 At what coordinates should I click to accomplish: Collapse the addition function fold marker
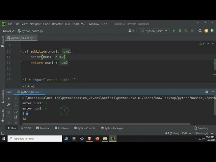point(21,52)
